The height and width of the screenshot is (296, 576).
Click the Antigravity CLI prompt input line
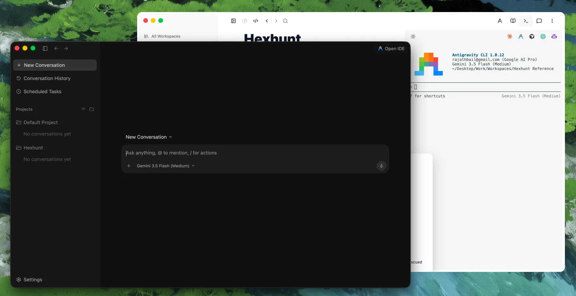[486, 87]
